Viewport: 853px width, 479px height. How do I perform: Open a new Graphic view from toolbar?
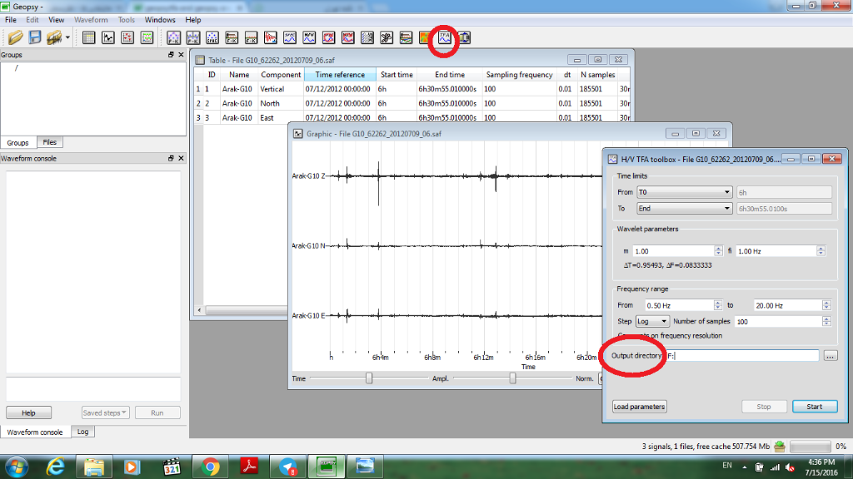coord(108,37)
